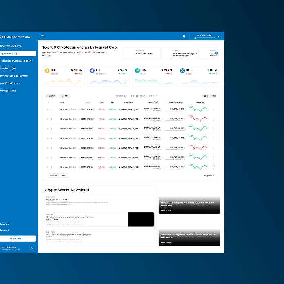Viewport: 284px width, 284px height.
Task: Read More on Bitcoin ETF trading article
Action: [166, 210]
